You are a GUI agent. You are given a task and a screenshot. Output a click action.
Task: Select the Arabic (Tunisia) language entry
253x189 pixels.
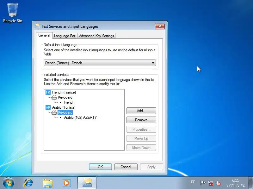[x=64, y=107]
